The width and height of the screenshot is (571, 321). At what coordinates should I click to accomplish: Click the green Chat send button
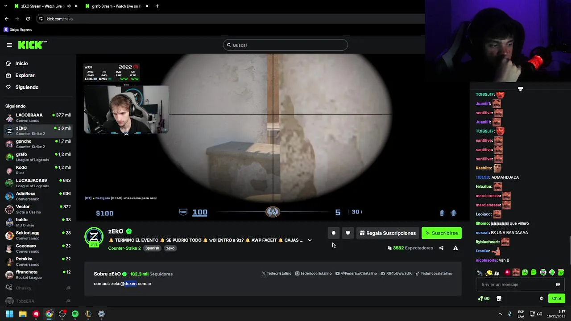(x=556, y=298)
